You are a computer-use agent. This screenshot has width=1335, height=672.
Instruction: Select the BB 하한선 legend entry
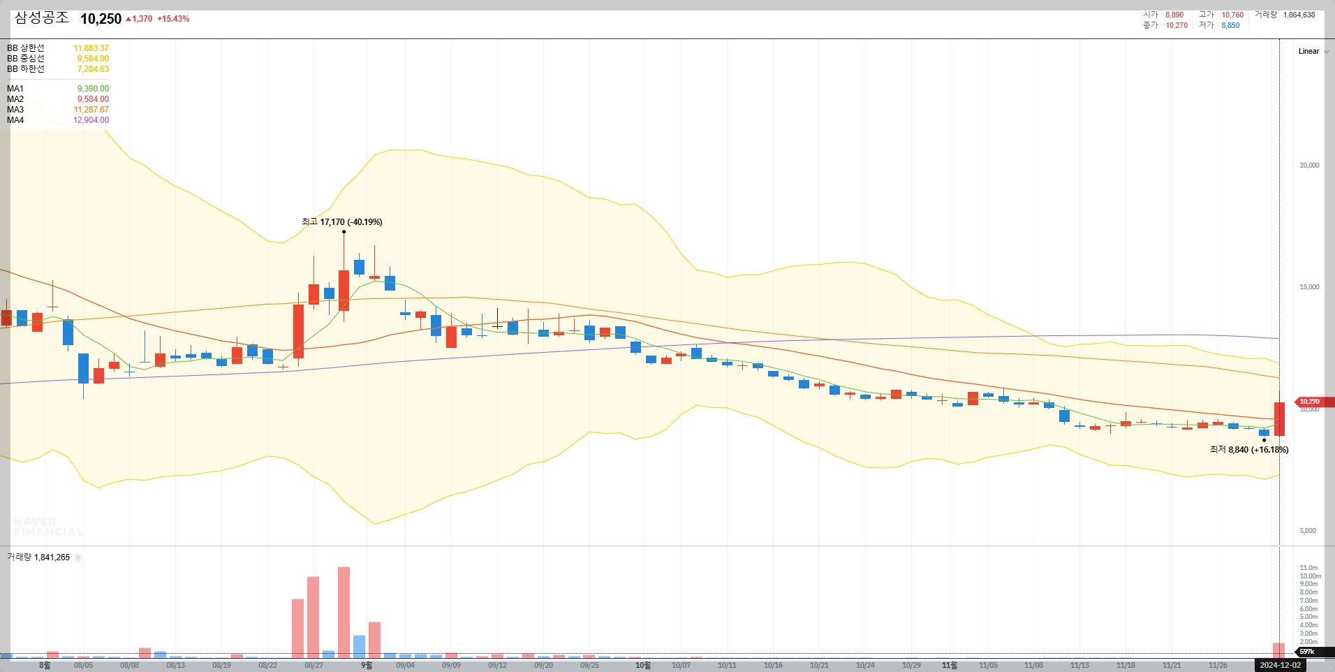click(x=26, y=69)
